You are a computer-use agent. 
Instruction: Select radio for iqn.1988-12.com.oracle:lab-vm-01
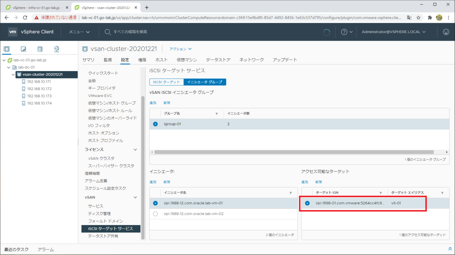point(155,203)
